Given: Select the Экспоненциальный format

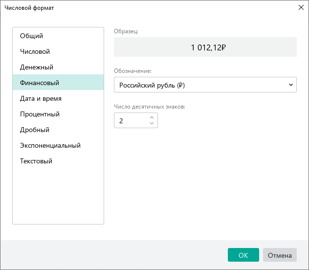Looking at the screenshot, I should [x=50, y=145].
